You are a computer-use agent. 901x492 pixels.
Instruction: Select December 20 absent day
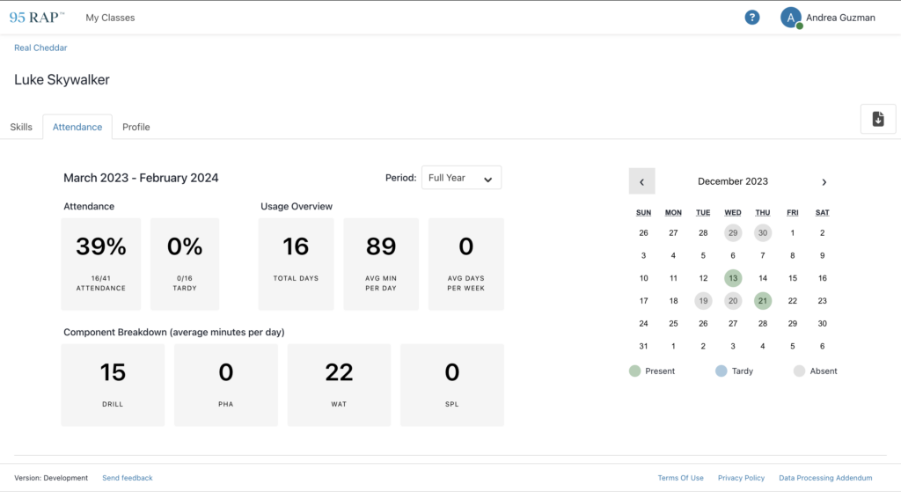tap(733, 301)
